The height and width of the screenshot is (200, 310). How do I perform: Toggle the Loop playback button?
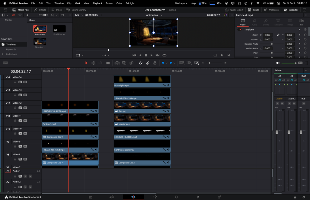164,55
